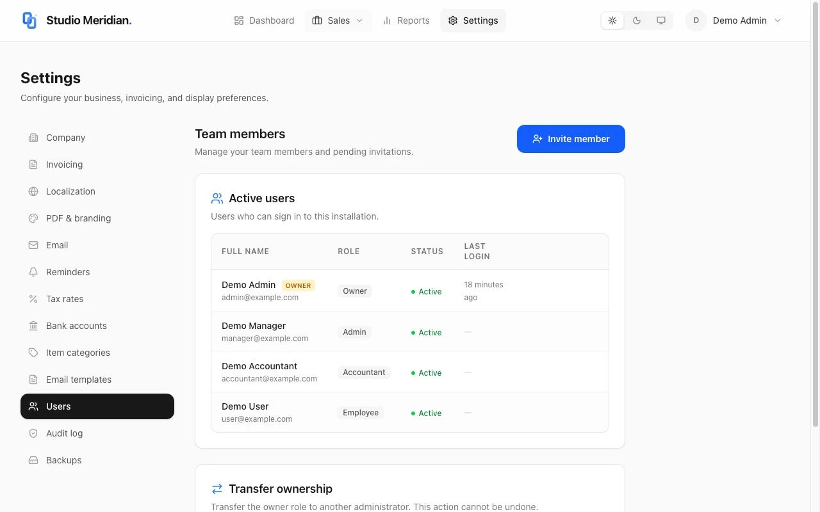
Task: Select the Reminders settings section
Action: pos(97,272)
